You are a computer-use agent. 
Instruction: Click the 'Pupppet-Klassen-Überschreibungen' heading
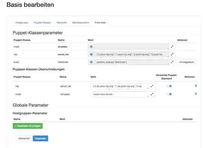point(39,69)
